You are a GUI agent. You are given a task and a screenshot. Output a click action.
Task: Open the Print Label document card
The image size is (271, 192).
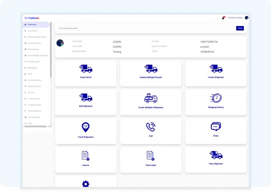tap(151, 159)
